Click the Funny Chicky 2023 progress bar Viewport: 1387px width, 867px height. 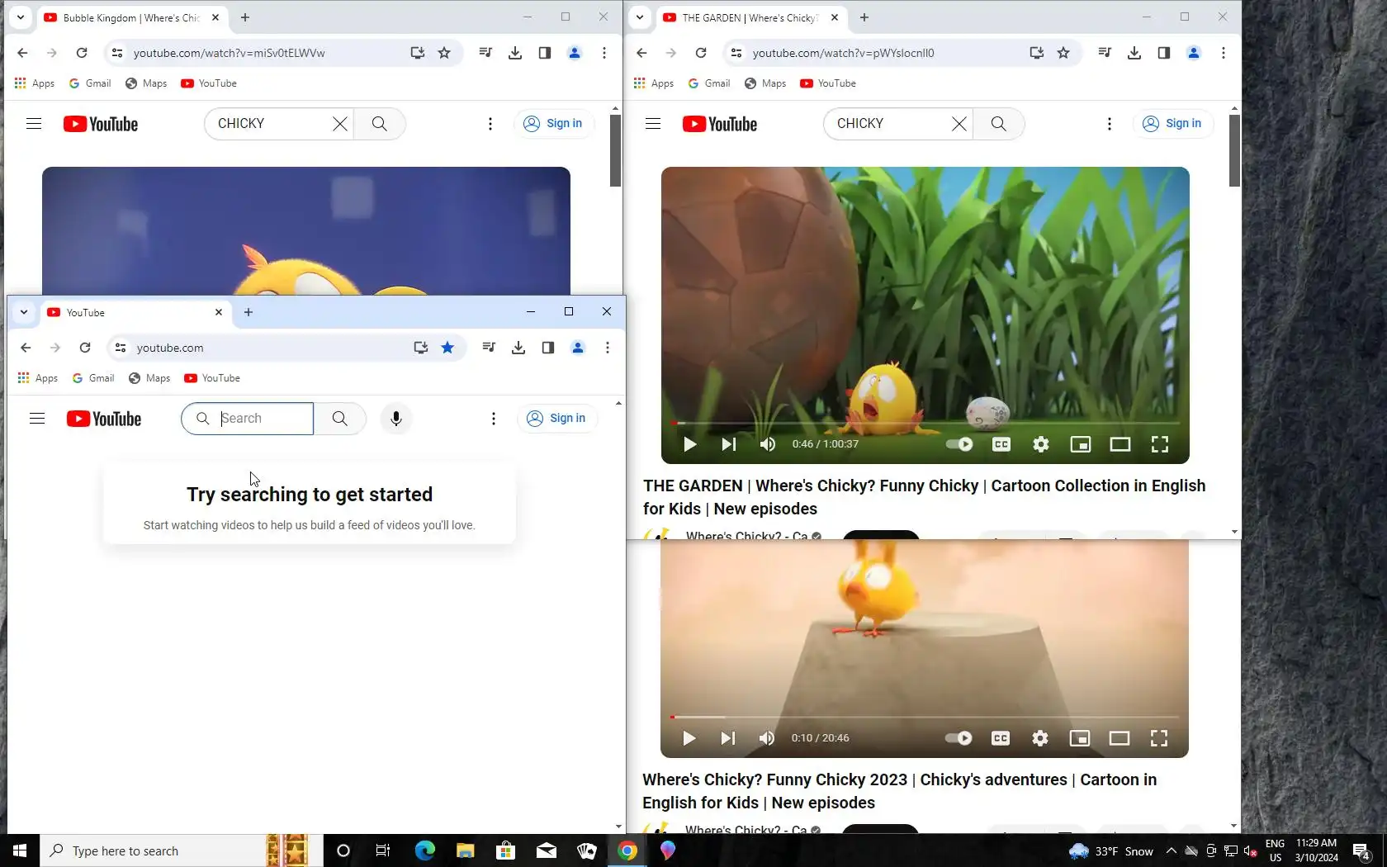tap(925, 717)
